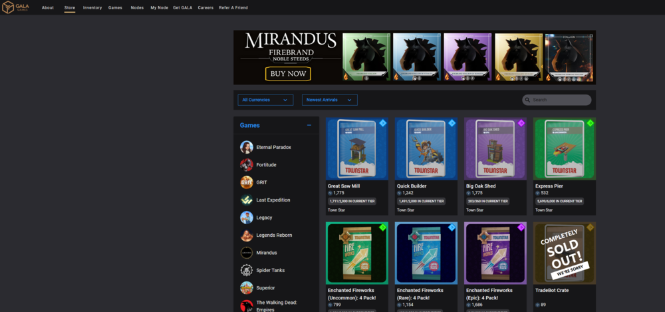Viewport: 665px width, 312px height.
Task: Go to the Store tab
Action: pos(70,7)
